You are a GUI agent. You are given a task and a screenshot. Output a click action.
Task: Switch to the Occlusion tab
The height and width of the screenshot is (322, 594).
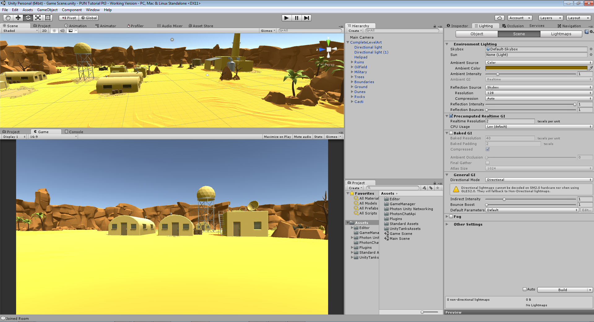point(513,26)
